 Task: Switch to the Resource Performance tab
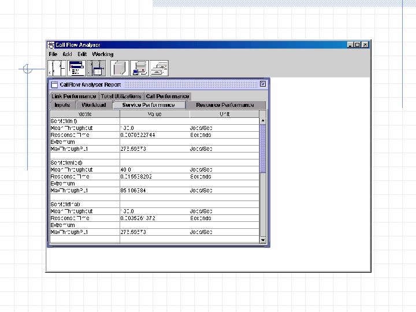[x=225, y=105]
